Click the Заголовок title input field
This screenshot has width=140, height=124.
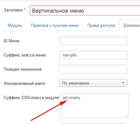tap(85, 11)
